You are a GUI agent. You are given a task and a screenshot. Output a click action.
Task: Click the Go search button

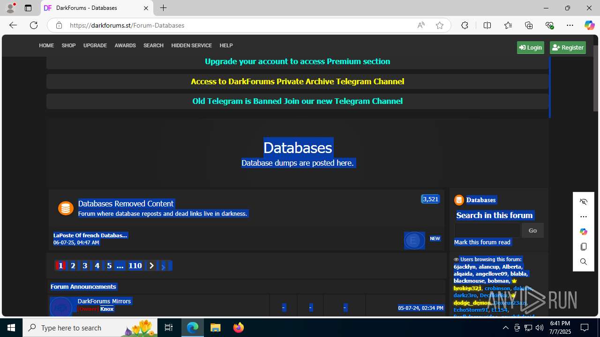pos(532,230)
